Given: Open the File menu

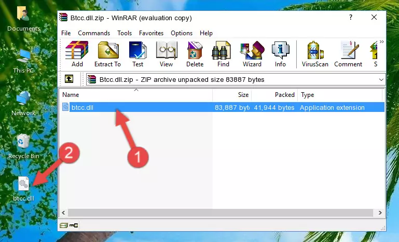Looking at the screenshot, I should (66, 33).
